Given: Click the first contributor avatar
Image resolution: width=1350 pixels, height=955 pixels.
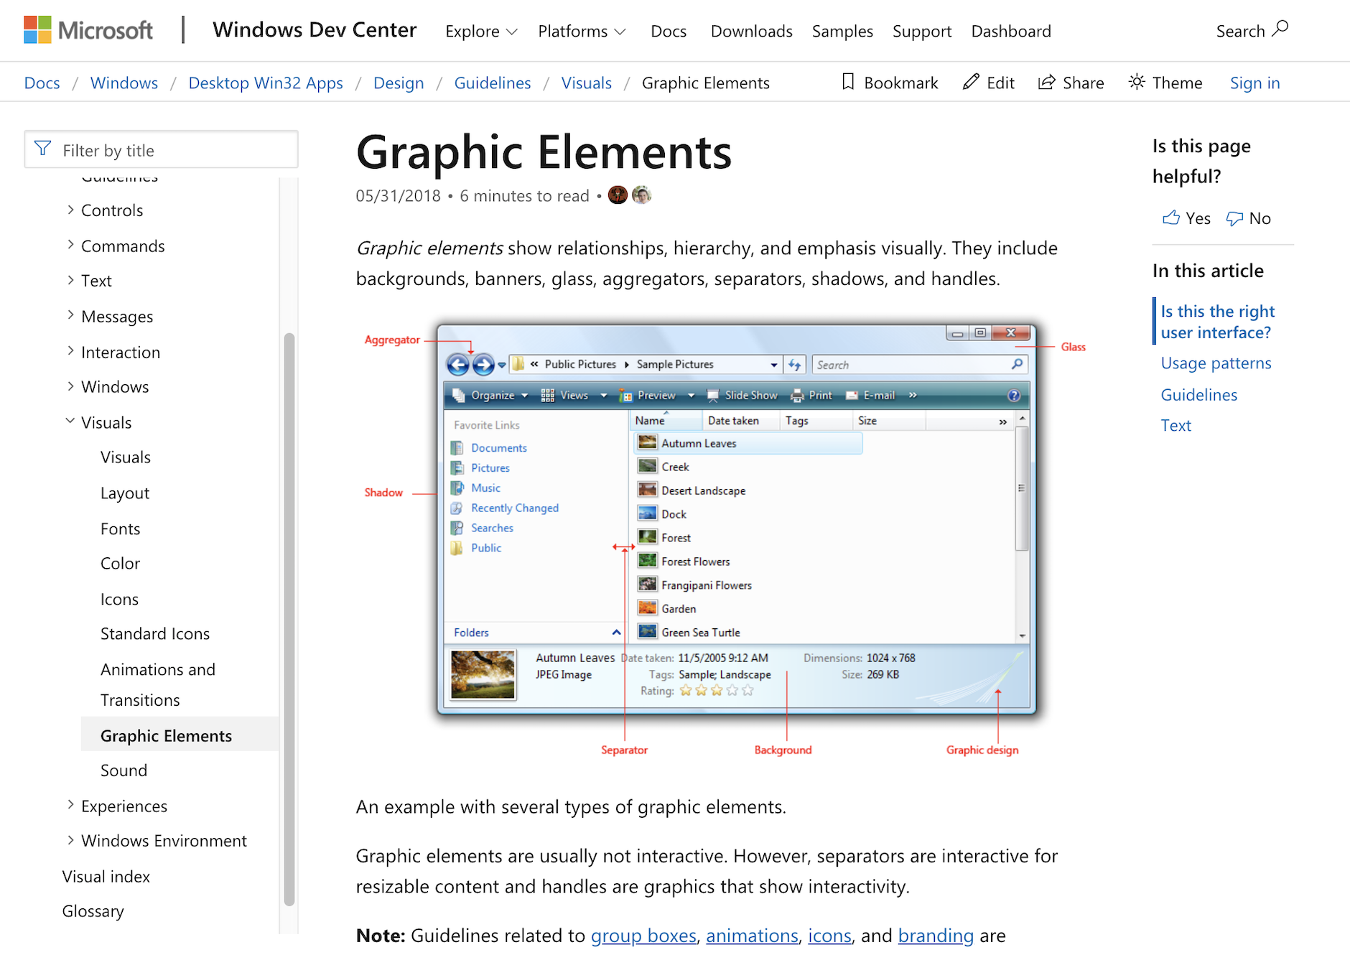Looking at the screenshot, I should (618, 195).
